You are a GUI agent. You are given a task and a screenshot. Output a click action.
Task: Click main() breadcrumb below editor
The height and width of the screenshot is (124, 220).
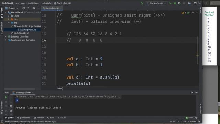point(60,88)
